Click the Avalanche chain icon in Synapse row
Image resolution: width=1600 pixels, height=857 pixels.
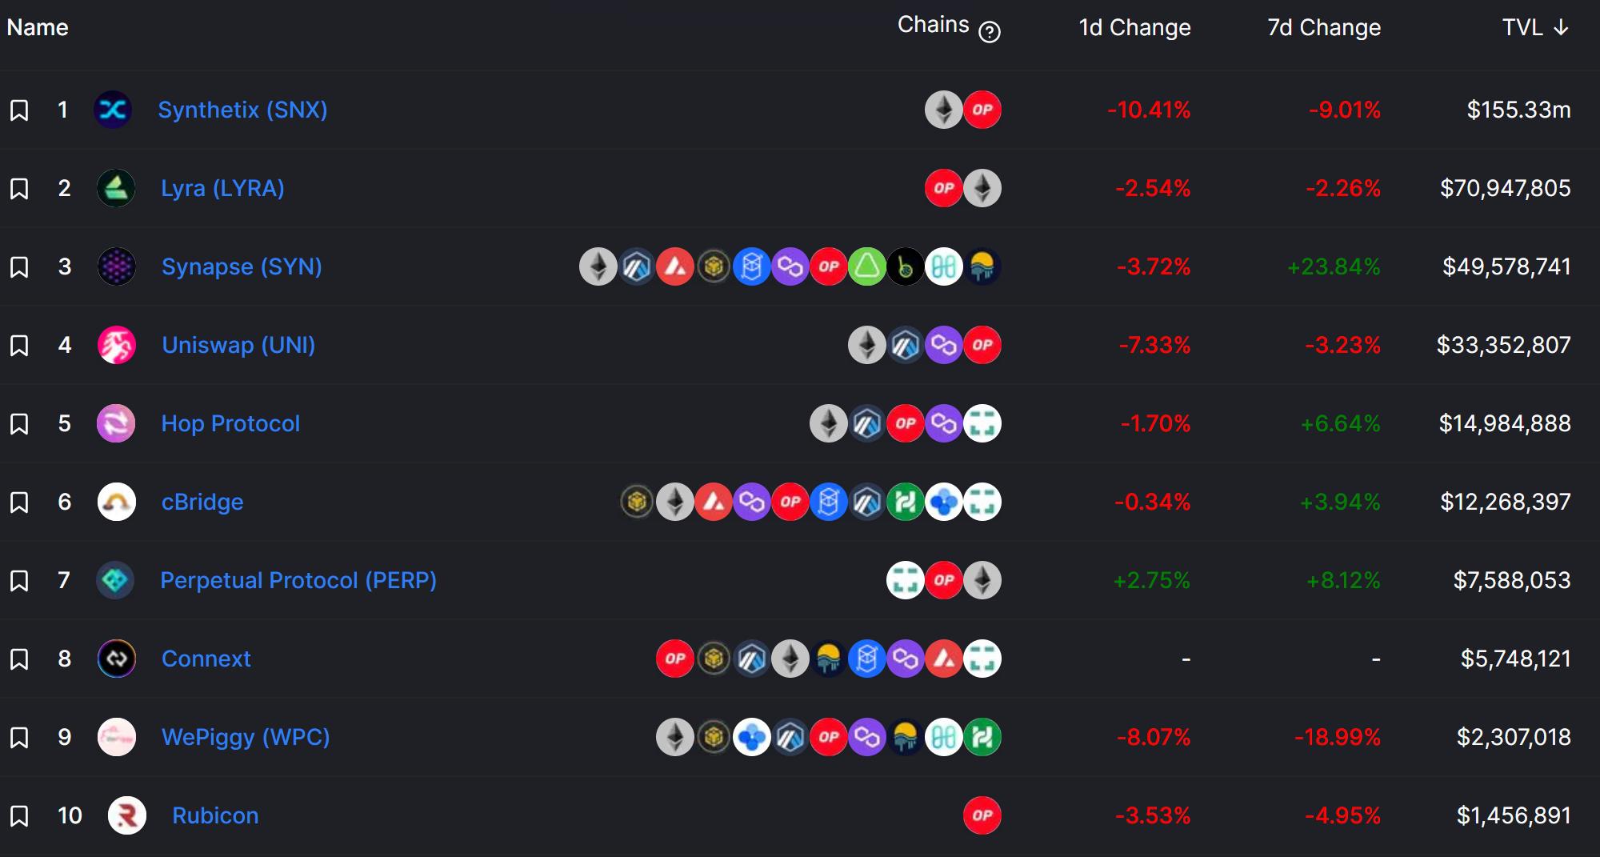click(x=675, y=266)
